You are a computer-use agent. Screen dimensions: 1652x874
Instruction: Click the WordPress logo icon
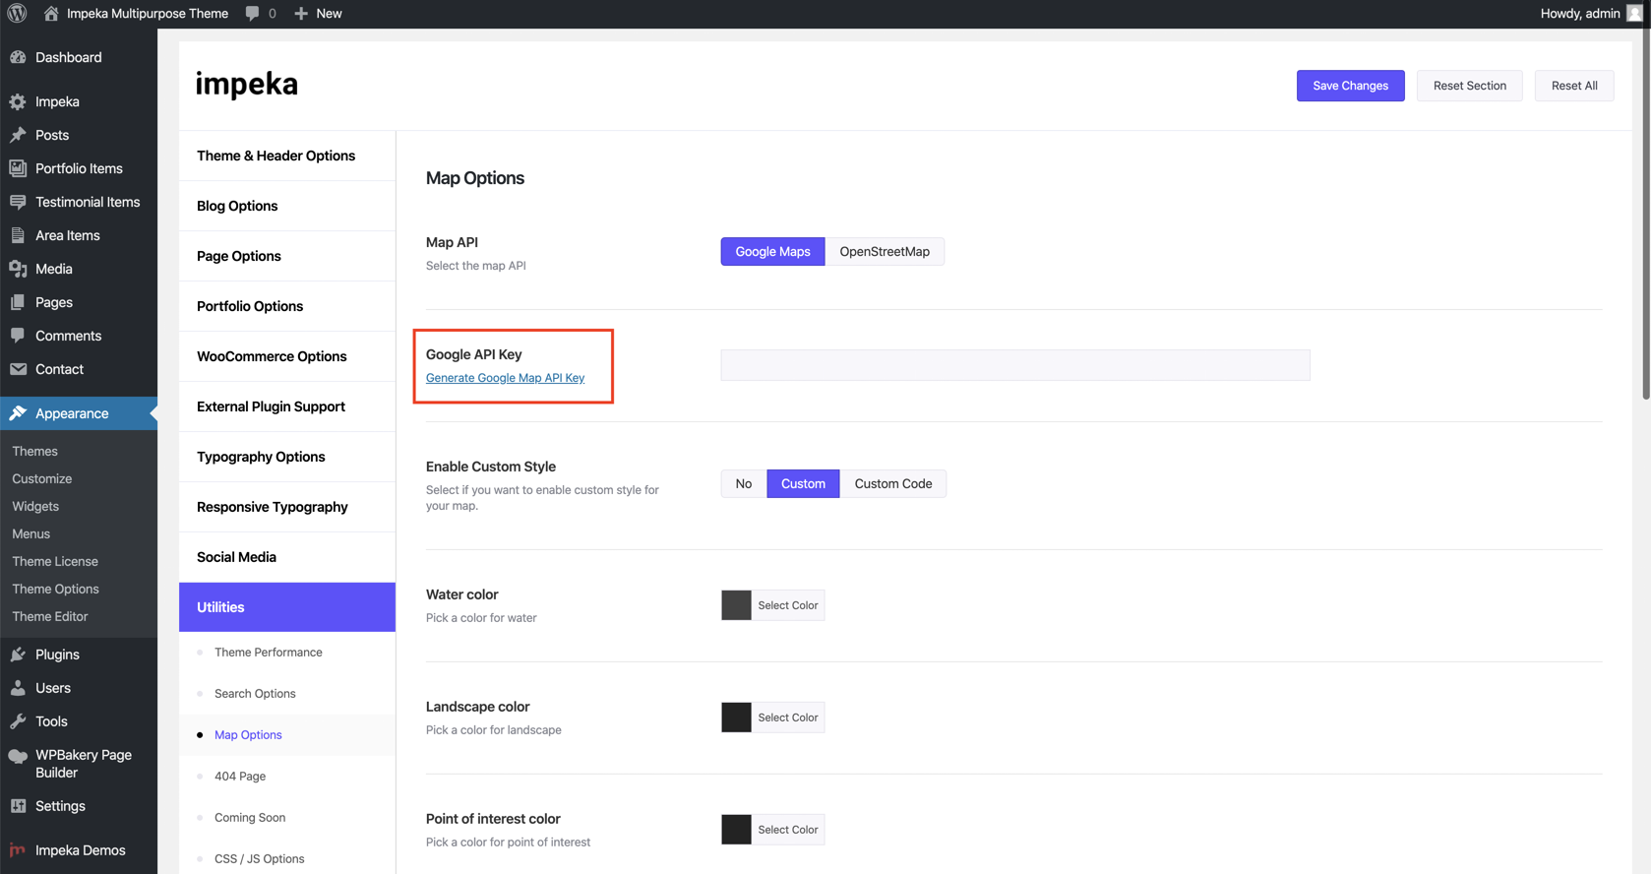pyautogui.click(x=17, y=14)
